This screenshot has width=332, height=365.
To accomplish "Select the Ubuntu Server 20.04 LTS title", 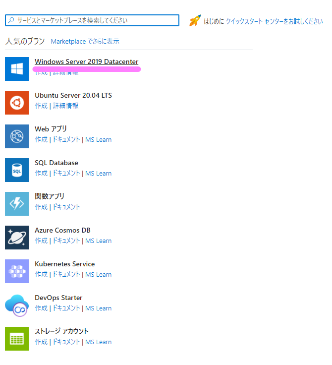I will [x=73, y=95].
